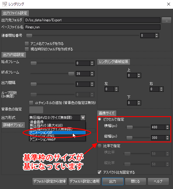Enable アニメ名でフォルダを作る checkbox

tap(27, 43)
